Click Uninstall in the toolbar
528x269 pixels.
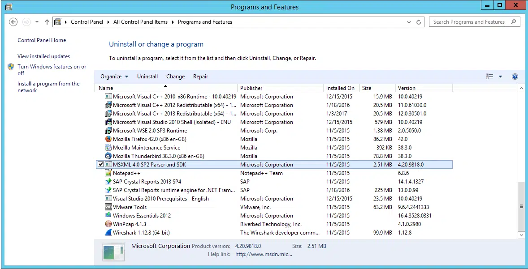147,77
